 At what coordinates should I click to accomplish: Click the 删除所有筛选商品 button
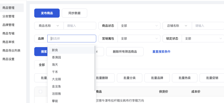pyautogui.click(x=125, y=52)
